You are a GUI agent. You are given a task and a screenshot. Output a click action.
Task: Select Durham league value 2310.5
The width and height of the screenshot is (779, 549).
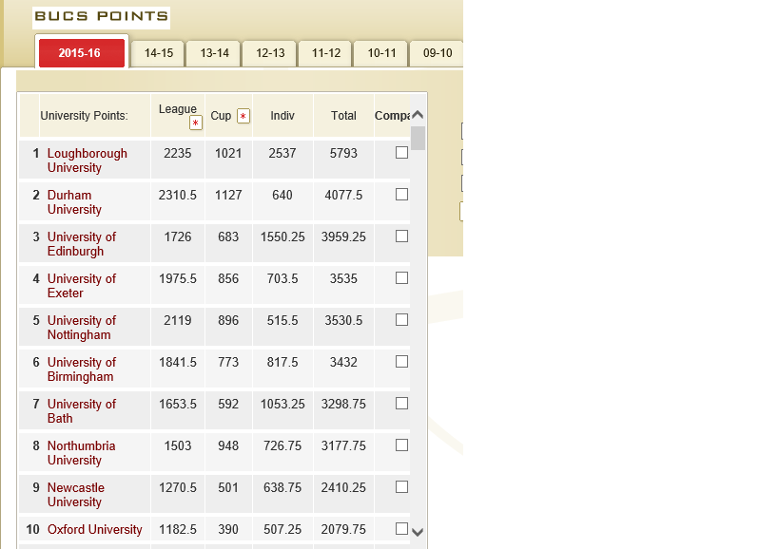point(177,195)
